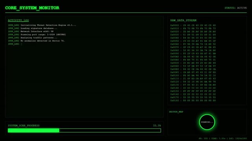Click the system scan progress bar
Screen dimensions: 252x141
pyautogui.click(x=85, y=130)
